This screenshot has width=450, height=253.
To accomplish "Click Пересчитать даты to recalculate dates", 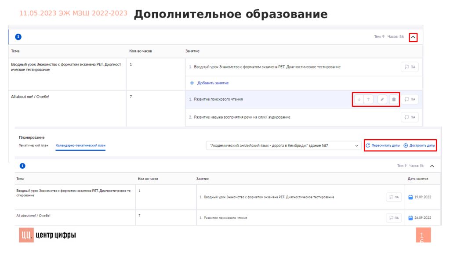I will (x=382, y=145).
